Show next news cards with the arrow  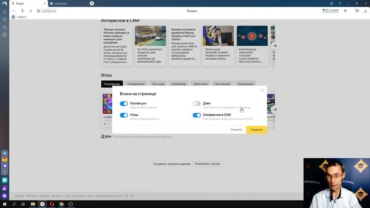pos(275,46)
